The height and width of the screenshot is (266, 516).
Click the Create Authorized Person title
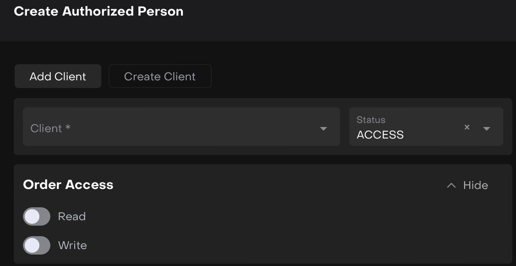click(x=99, y=11)
